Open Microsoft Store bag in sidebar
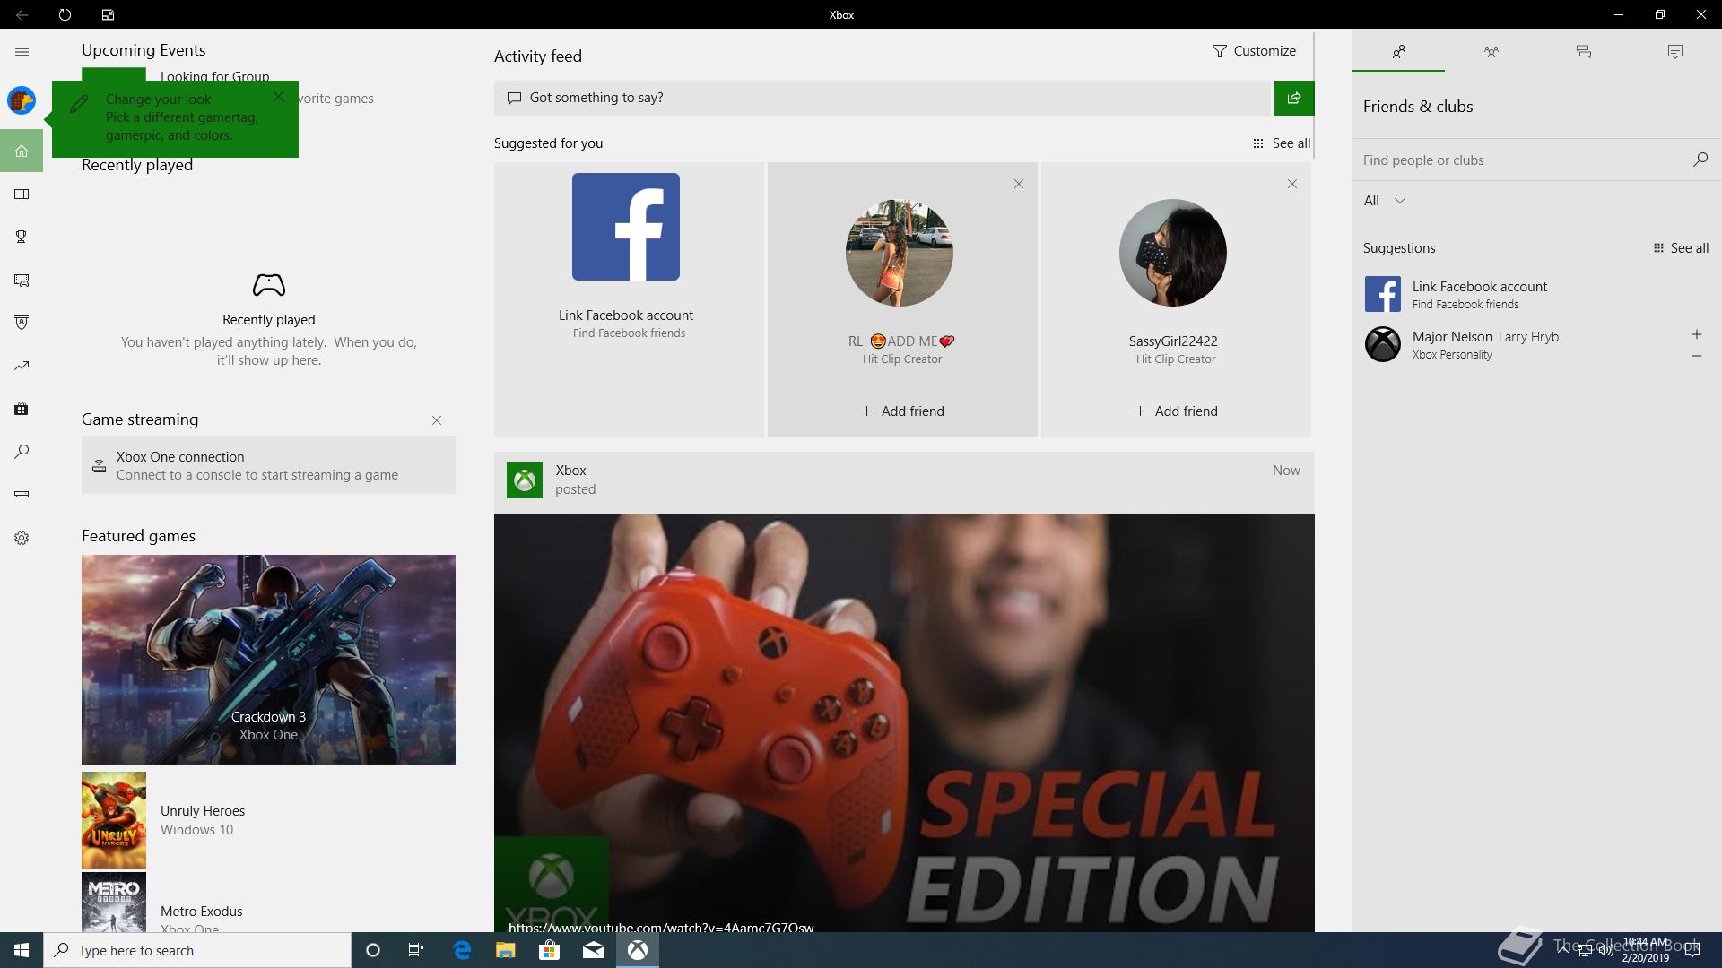Screen dimensions: 1722x968 click(x=22, y=409)
